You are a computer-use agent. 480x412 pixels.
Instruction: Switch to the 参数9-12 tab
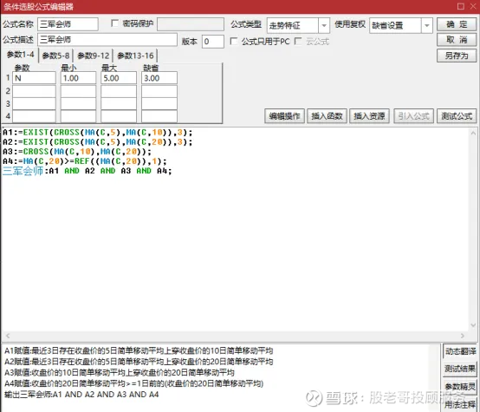click(x=93, y=56)
